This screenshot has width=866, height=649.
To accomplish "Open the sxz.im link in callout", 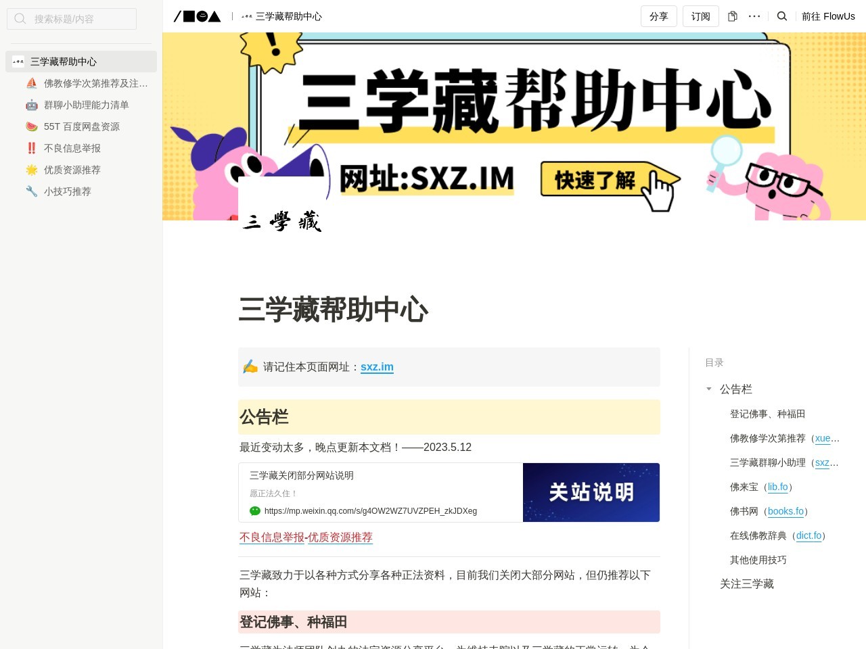I will (x=377, y=367).
